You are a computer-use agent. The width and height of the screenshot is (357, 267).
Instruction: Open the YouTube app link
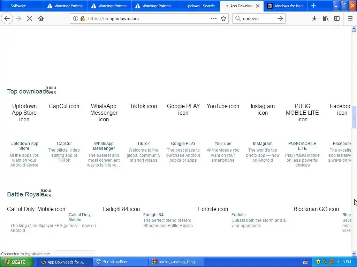coord(223,144)
